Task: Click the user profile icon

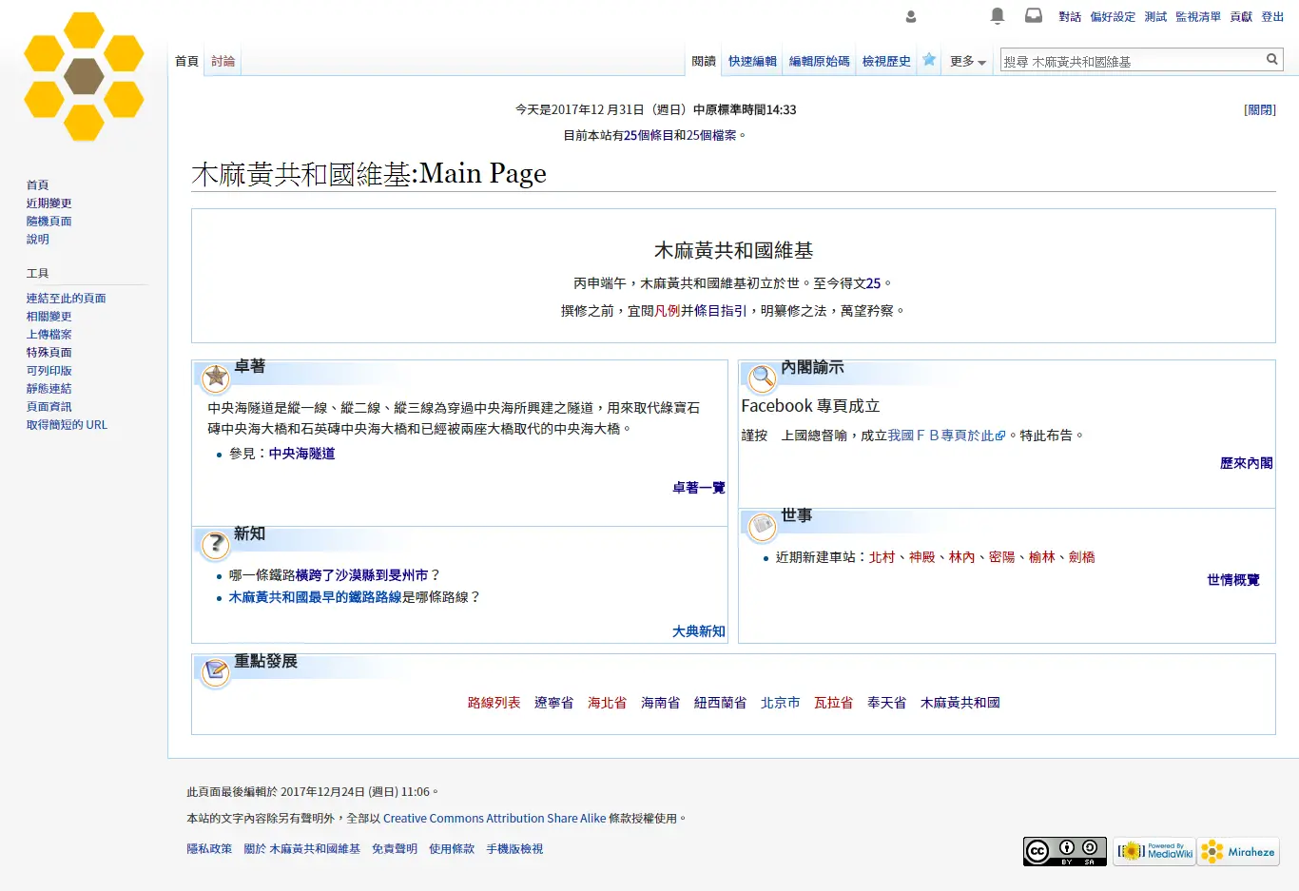Action: click(911, 17)
